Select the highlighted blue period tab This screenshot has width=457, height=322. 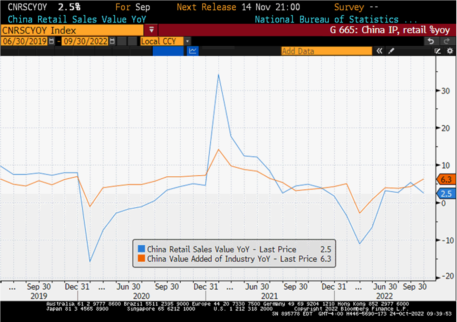(x=168, y=51)
